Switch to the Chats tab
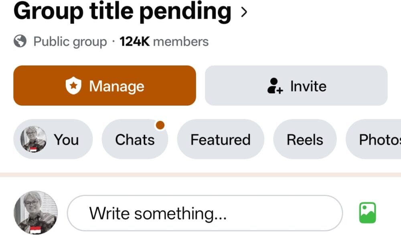The width and height of the screenshot is (401, 241). tap(135, 139)
